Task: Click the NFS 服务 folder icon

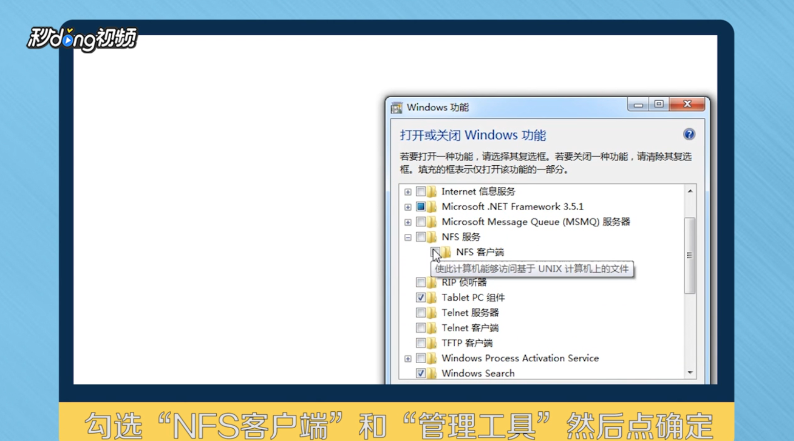Action: [432, 237]
